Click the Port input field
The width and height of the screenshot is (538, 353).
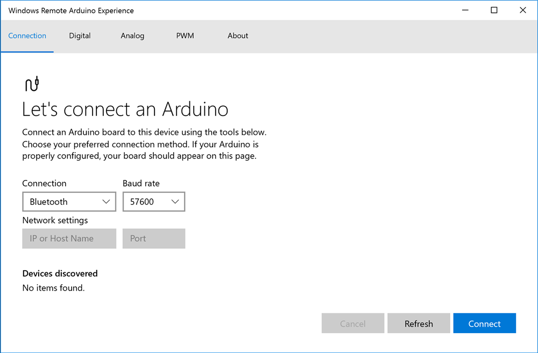[154, 239]
